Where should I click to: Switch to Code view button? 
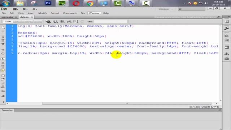tap(8, 22)
